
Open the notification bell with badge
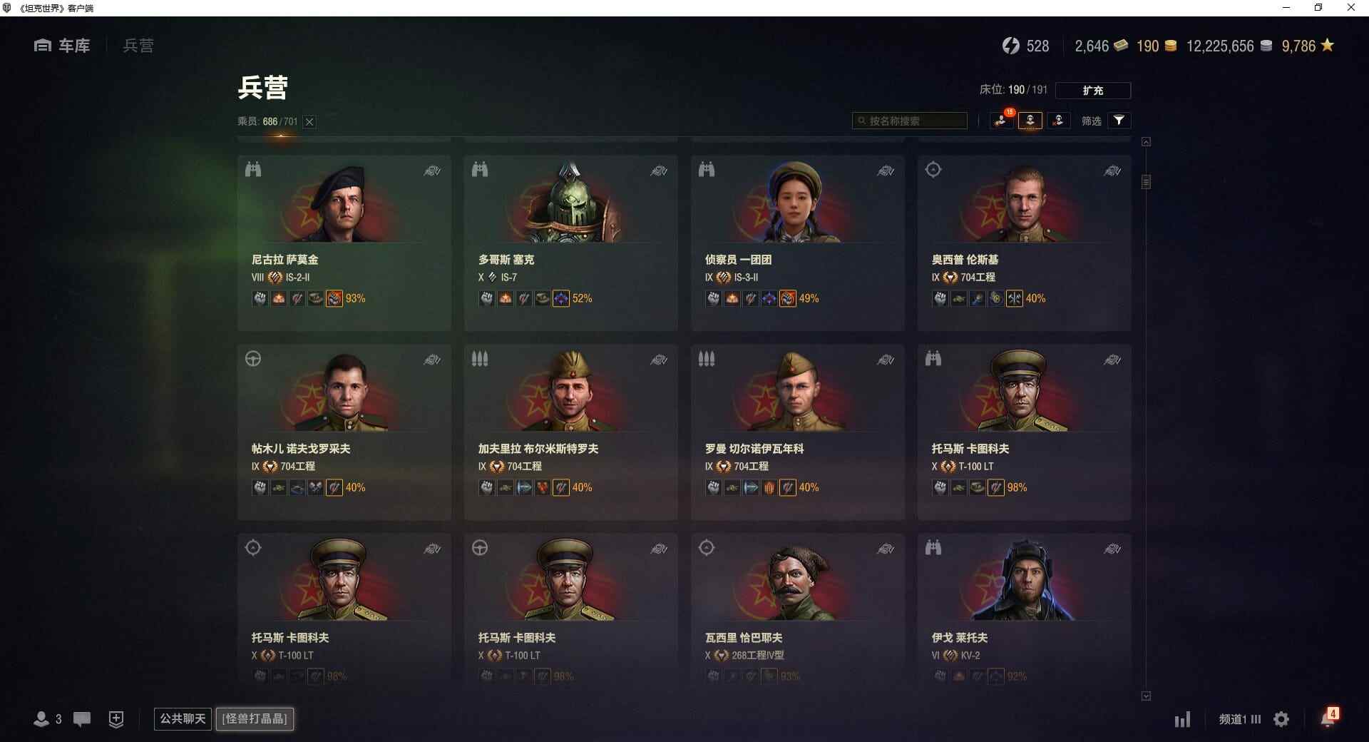click(1329, 717)
